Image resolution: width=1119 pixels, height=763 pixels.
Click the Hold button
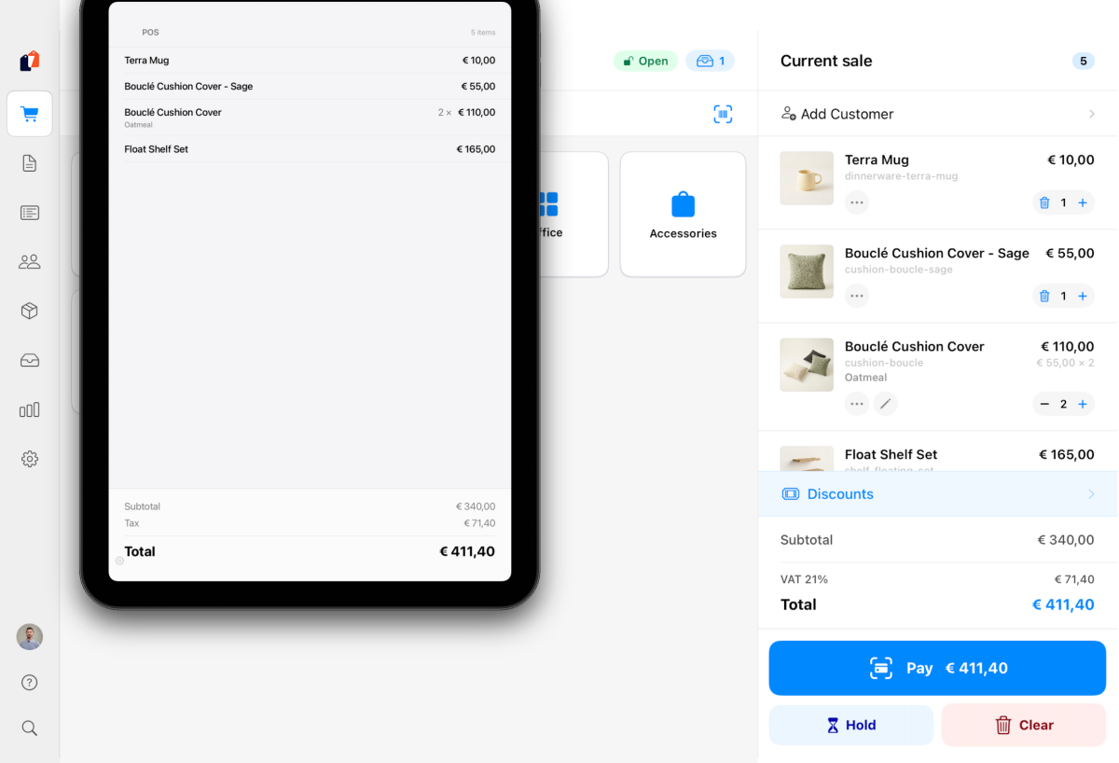850,725
